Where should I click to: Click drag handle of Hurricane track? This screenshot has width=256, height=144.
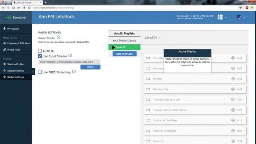point(148,68)
